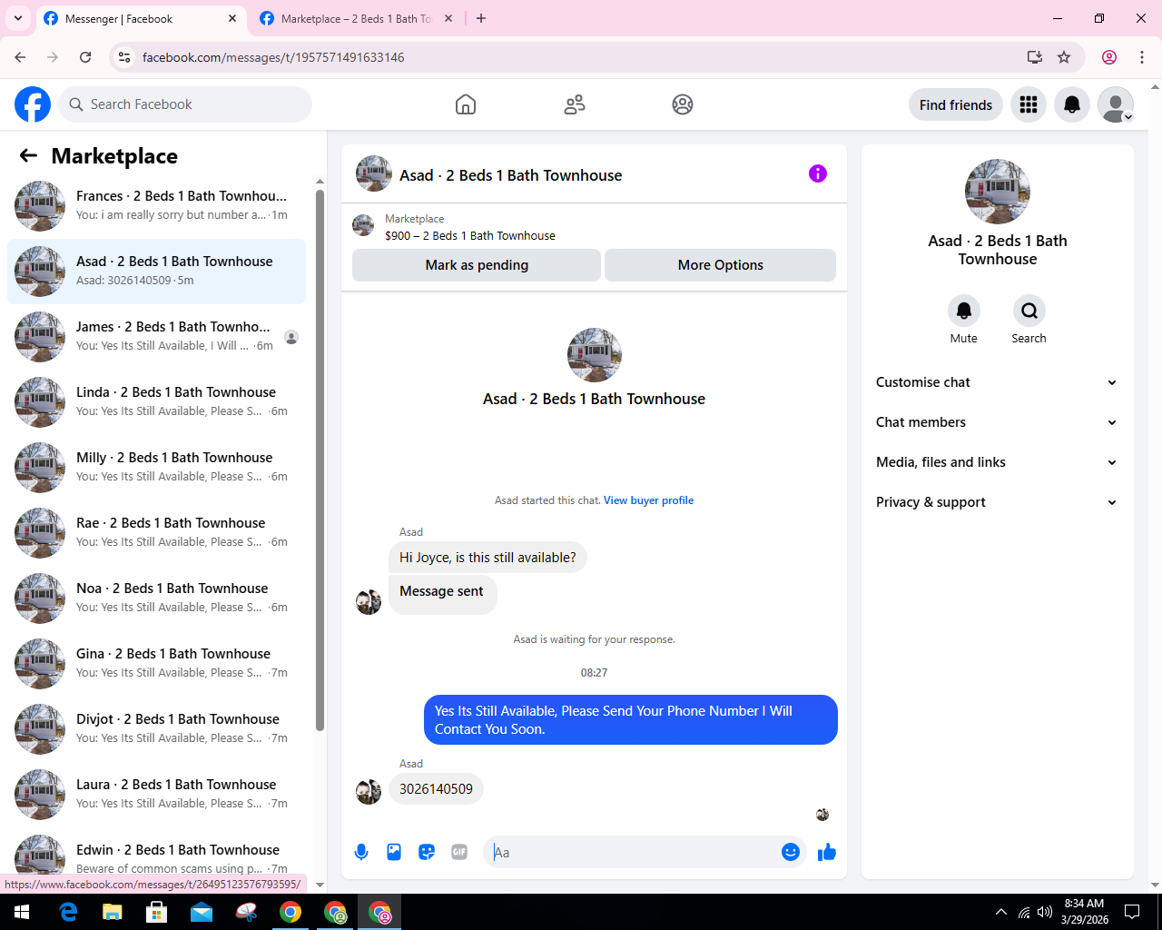The width and height of the screenshot is (1162, 930).
Task: Open Windows Start menu
Action: pyautogui.click(x=22, y=912)
